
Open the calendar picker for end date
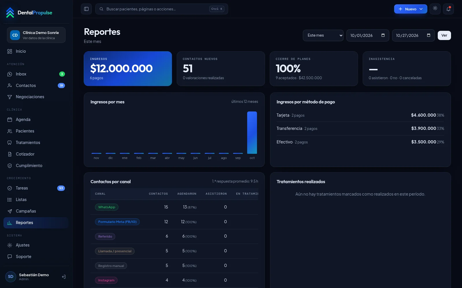[429, 35]
